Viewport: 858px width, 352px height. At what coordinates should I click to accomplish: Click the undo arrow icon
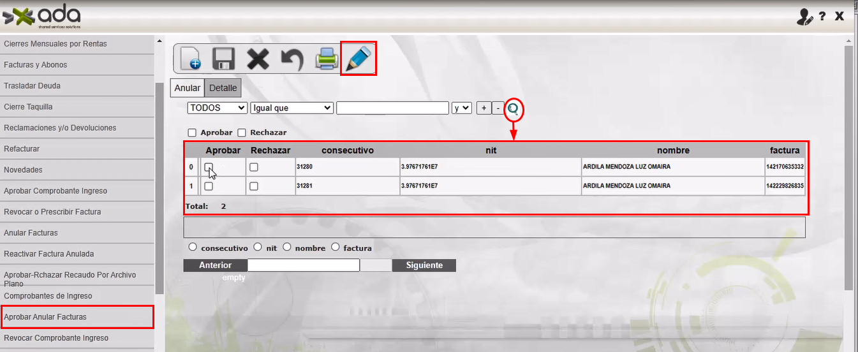tap(292, 59)
